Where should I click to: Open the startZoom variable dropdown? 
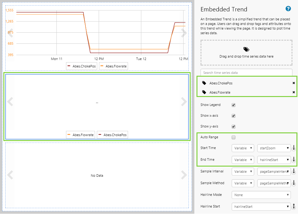coord(274,148)
